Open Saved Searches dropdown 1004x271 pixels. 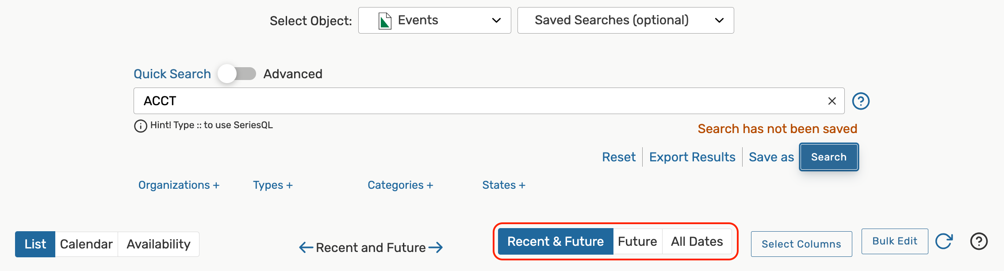coord(625,20)
